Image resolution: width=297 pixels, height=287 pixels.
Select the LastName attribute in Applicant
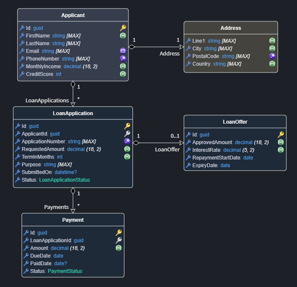tap(73, 43)
